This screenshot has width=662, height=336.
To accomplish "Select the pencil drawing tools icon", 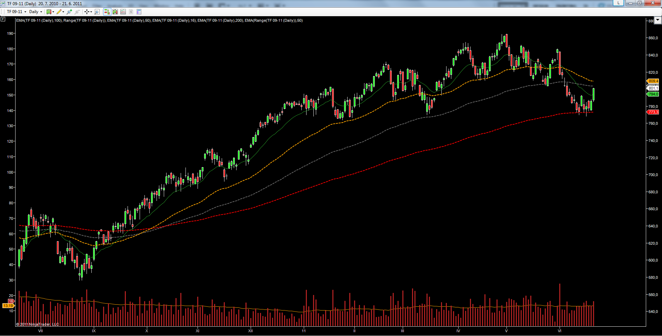I will 59,12.
